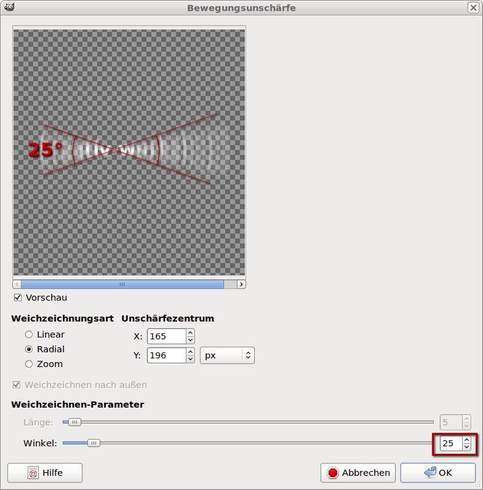Click preview scrollbar right arrow

[x=241, y=284]
